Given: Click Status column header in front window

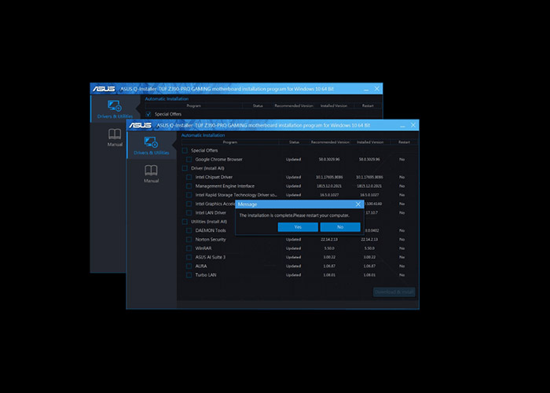Looking at the screenshot, I should tap(294, 142).
